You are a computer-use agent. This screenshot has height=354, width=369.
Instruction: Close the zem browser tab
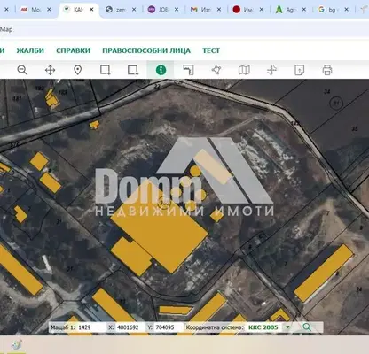tap(134, 10)
